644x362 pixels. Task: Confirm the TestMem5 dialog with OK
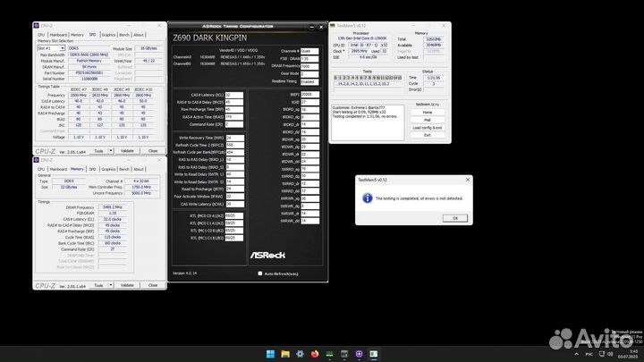(455, 218)
